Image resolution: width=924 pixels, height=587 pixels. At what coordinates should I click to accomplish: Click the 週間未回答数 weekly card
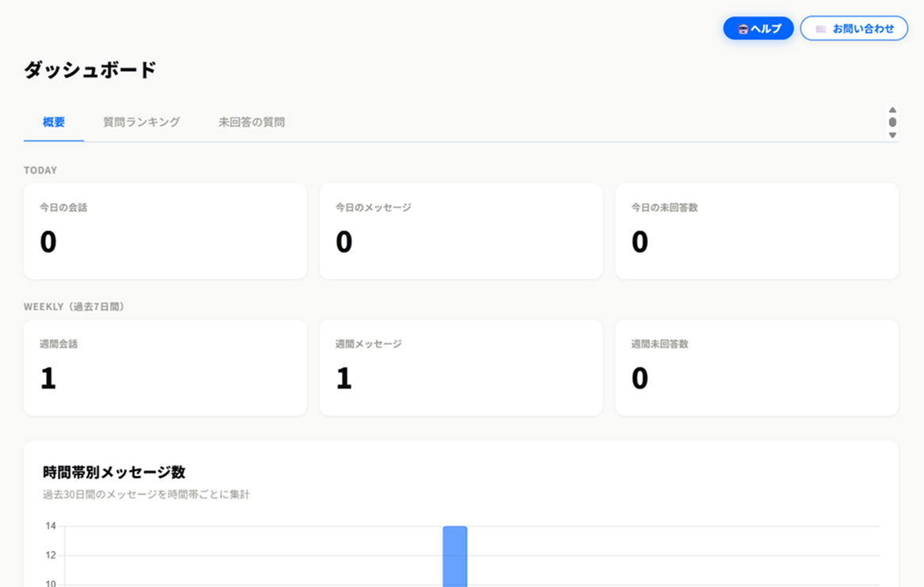click(x=757, y=367)
